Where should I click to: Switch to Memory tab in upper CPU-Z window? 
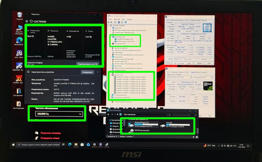(181, 20)
